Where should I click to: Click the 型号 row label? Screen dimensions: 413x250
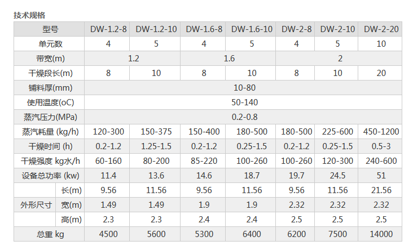click(50, 29)
